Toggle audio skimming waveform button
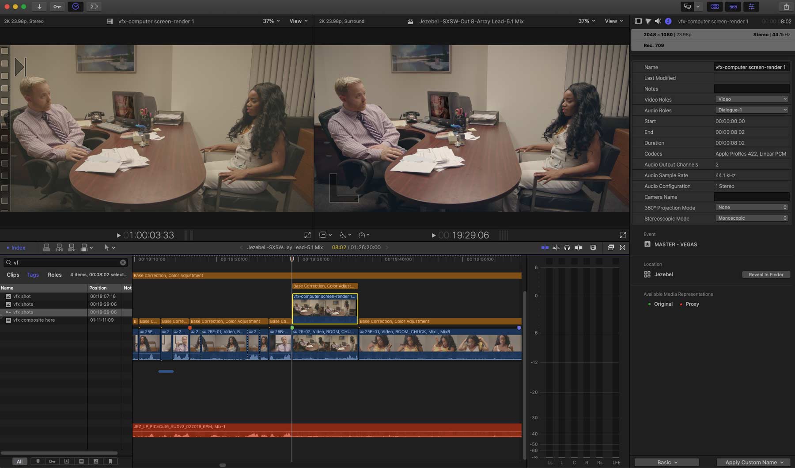This screenshot has width=795, height=468. pos(556,247)
